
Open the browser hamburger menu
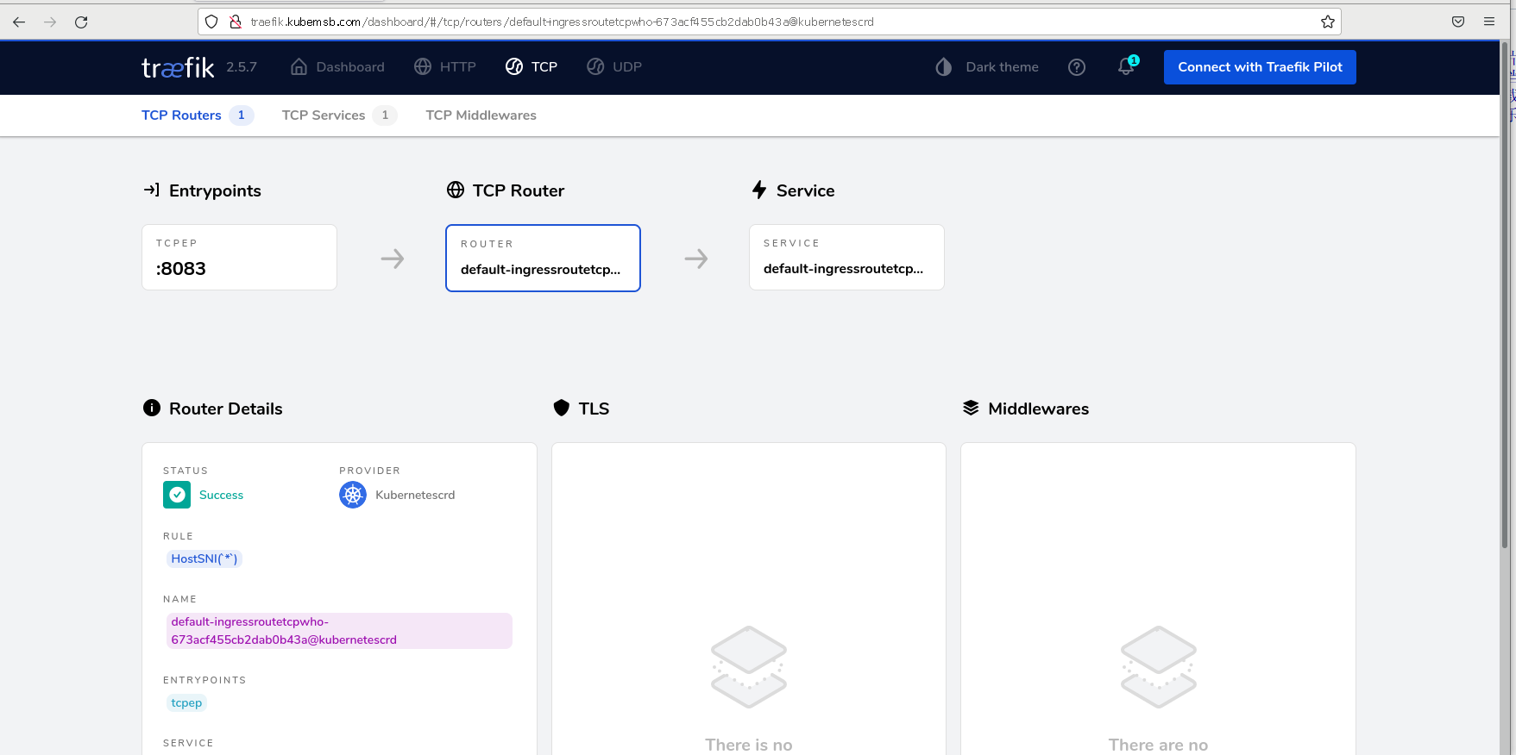tap(1488, 22)
